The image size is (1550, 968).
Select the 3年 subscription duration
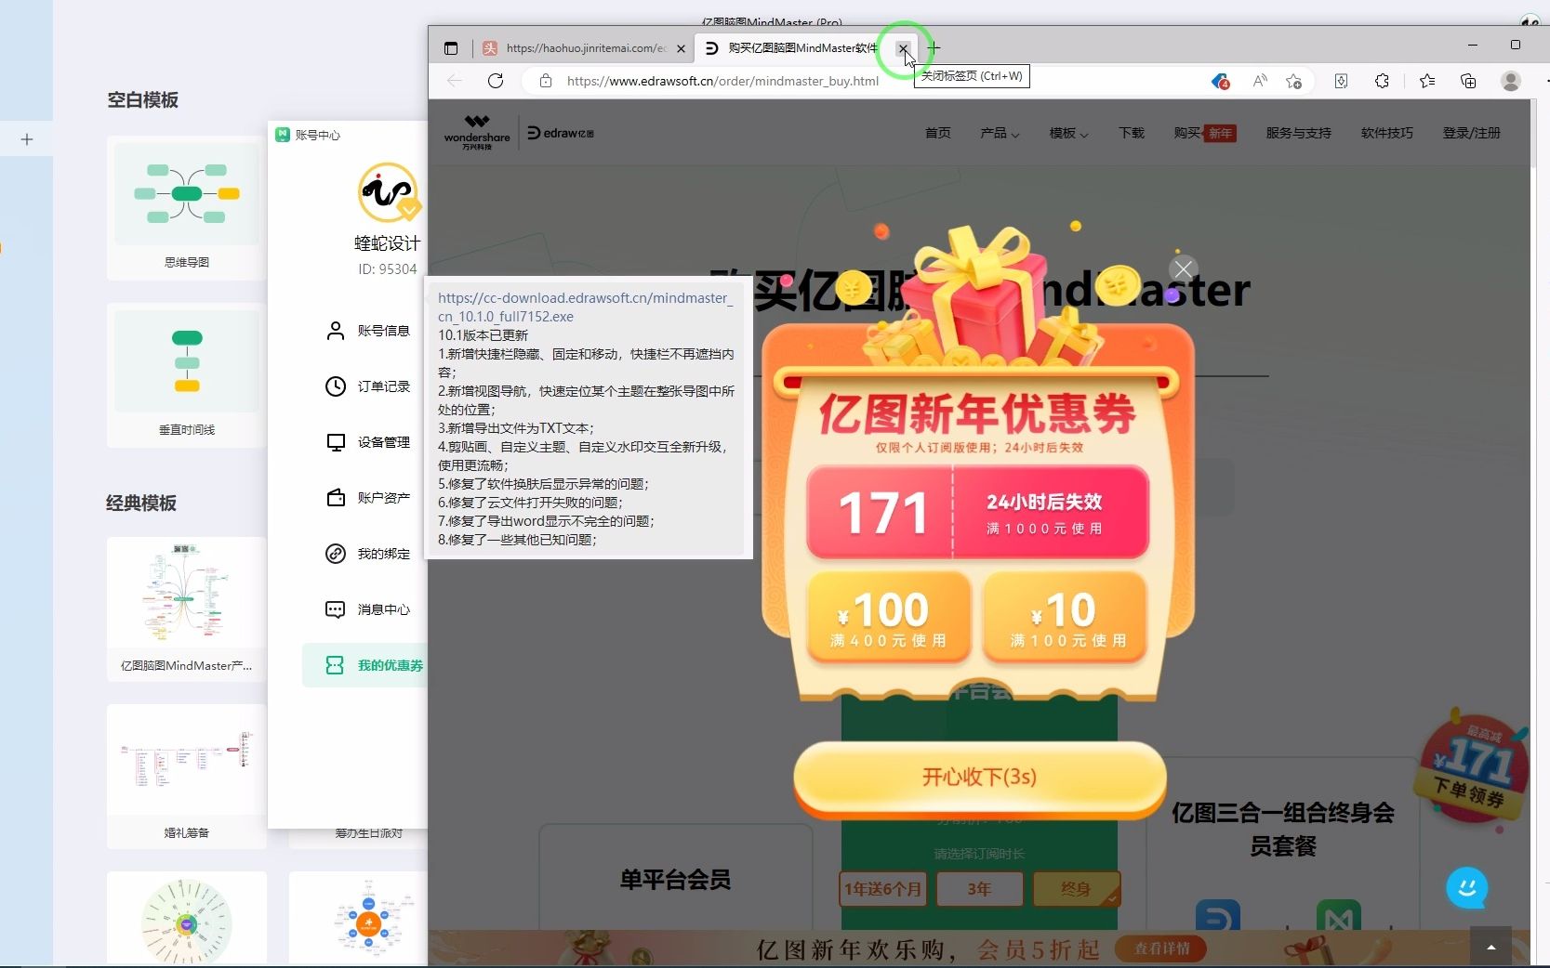point(978,889)
